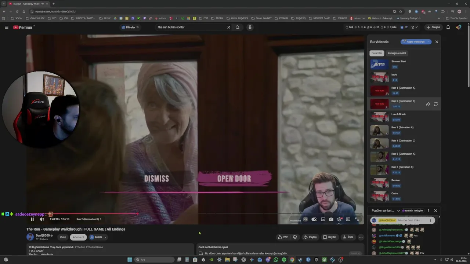Viewport: 470px width, 264px height.
Task: Close the Bu videoda panel
Action: 437,42
